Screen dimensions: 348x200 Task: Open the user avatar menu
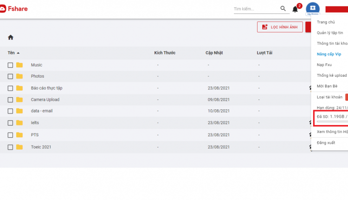312,8
